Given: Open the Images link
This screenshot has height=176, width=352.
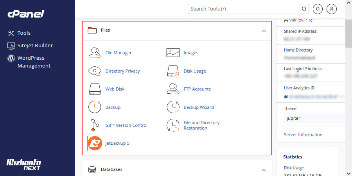Looking at the screenshot, I should tap(191, 53).
